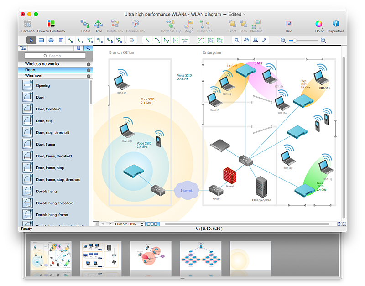The height and width of the screenshot is (286, 365).
Task: Click the Tree connection tool
Action: tap(99, 26)
